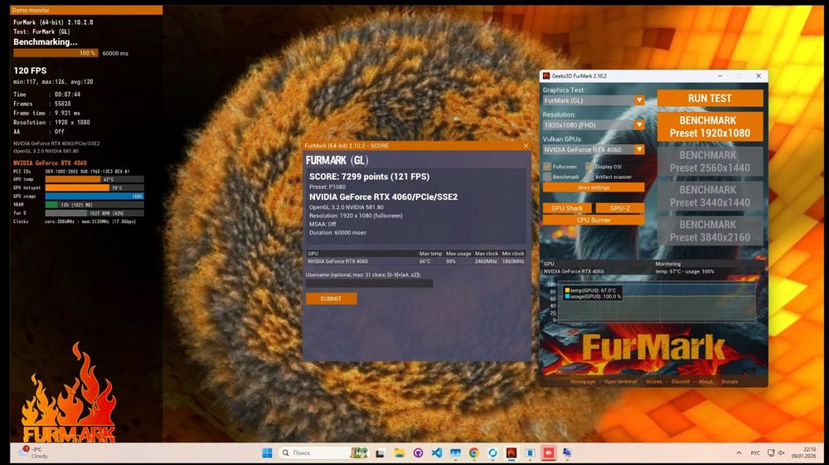Expand the Resolution dropdown

point(639,125)
